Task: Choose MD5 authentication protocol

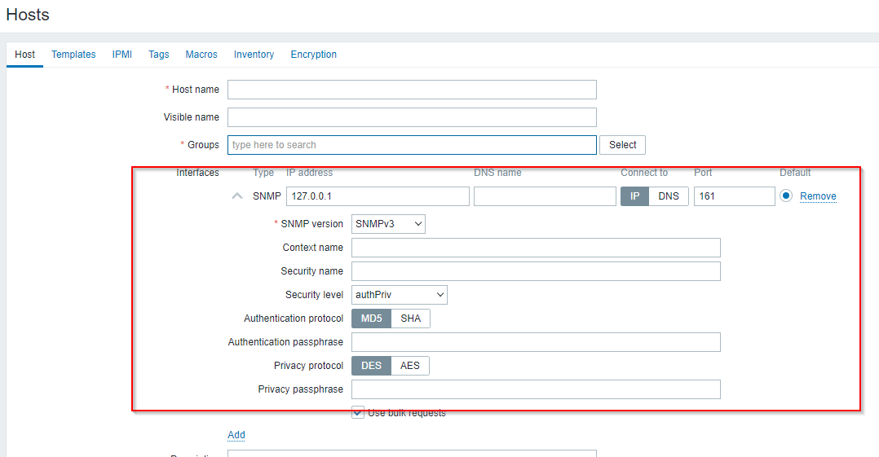Action: click(x=371, y=318)
